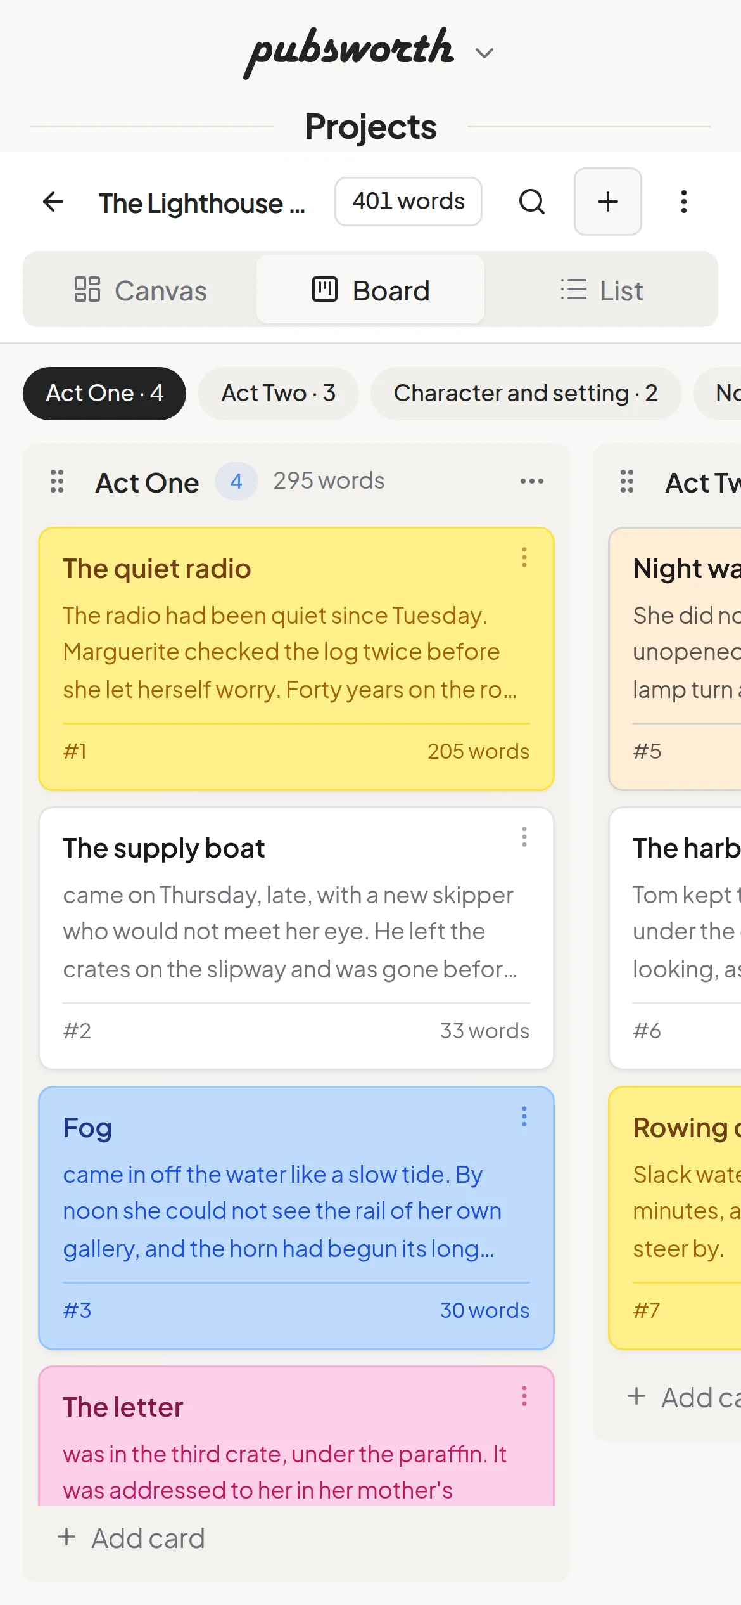The image size is (741, 1605).
Task: Click the pubsworth logo
Action: 350,52
